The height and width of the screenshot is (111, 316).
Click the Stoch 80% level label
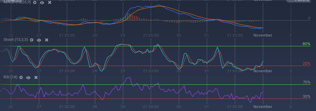[307, 44]
